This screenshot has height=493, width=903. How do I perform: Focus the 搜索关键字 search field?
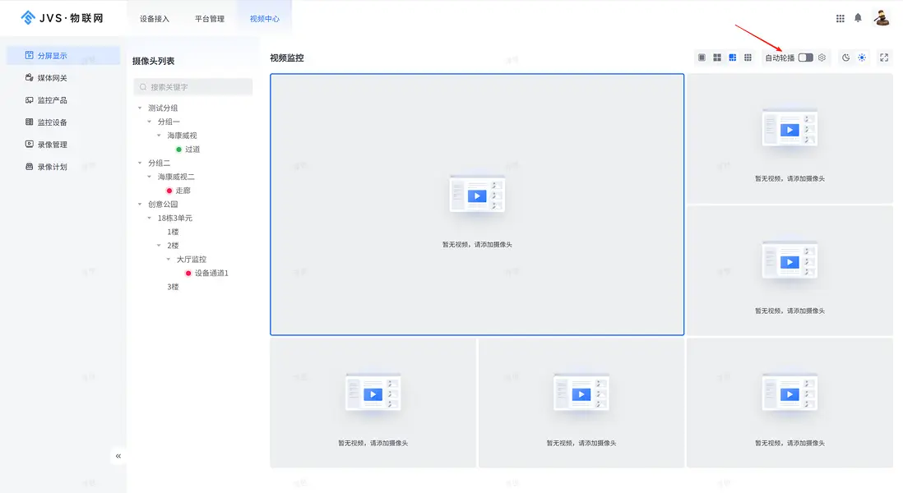193,87
